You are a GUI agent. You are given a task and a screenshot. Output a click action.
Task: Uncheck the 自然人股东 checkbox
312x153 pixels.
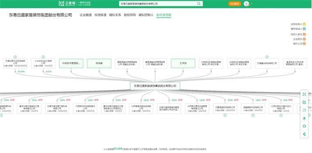[304, 34]
